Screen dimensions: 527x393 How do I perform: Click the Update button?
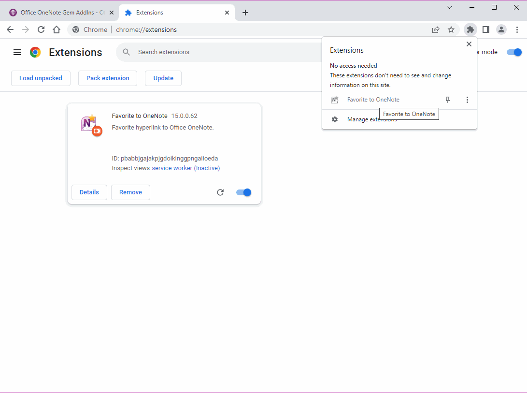163,78
